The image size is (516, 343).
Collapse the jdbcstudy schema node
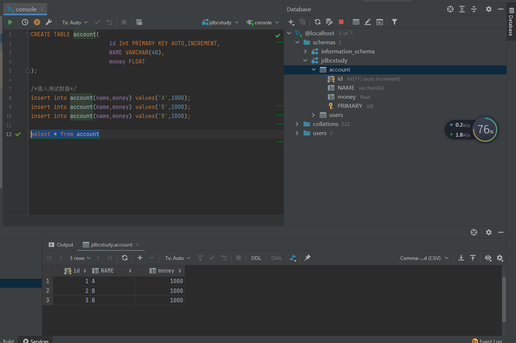(x=305, y=60)
